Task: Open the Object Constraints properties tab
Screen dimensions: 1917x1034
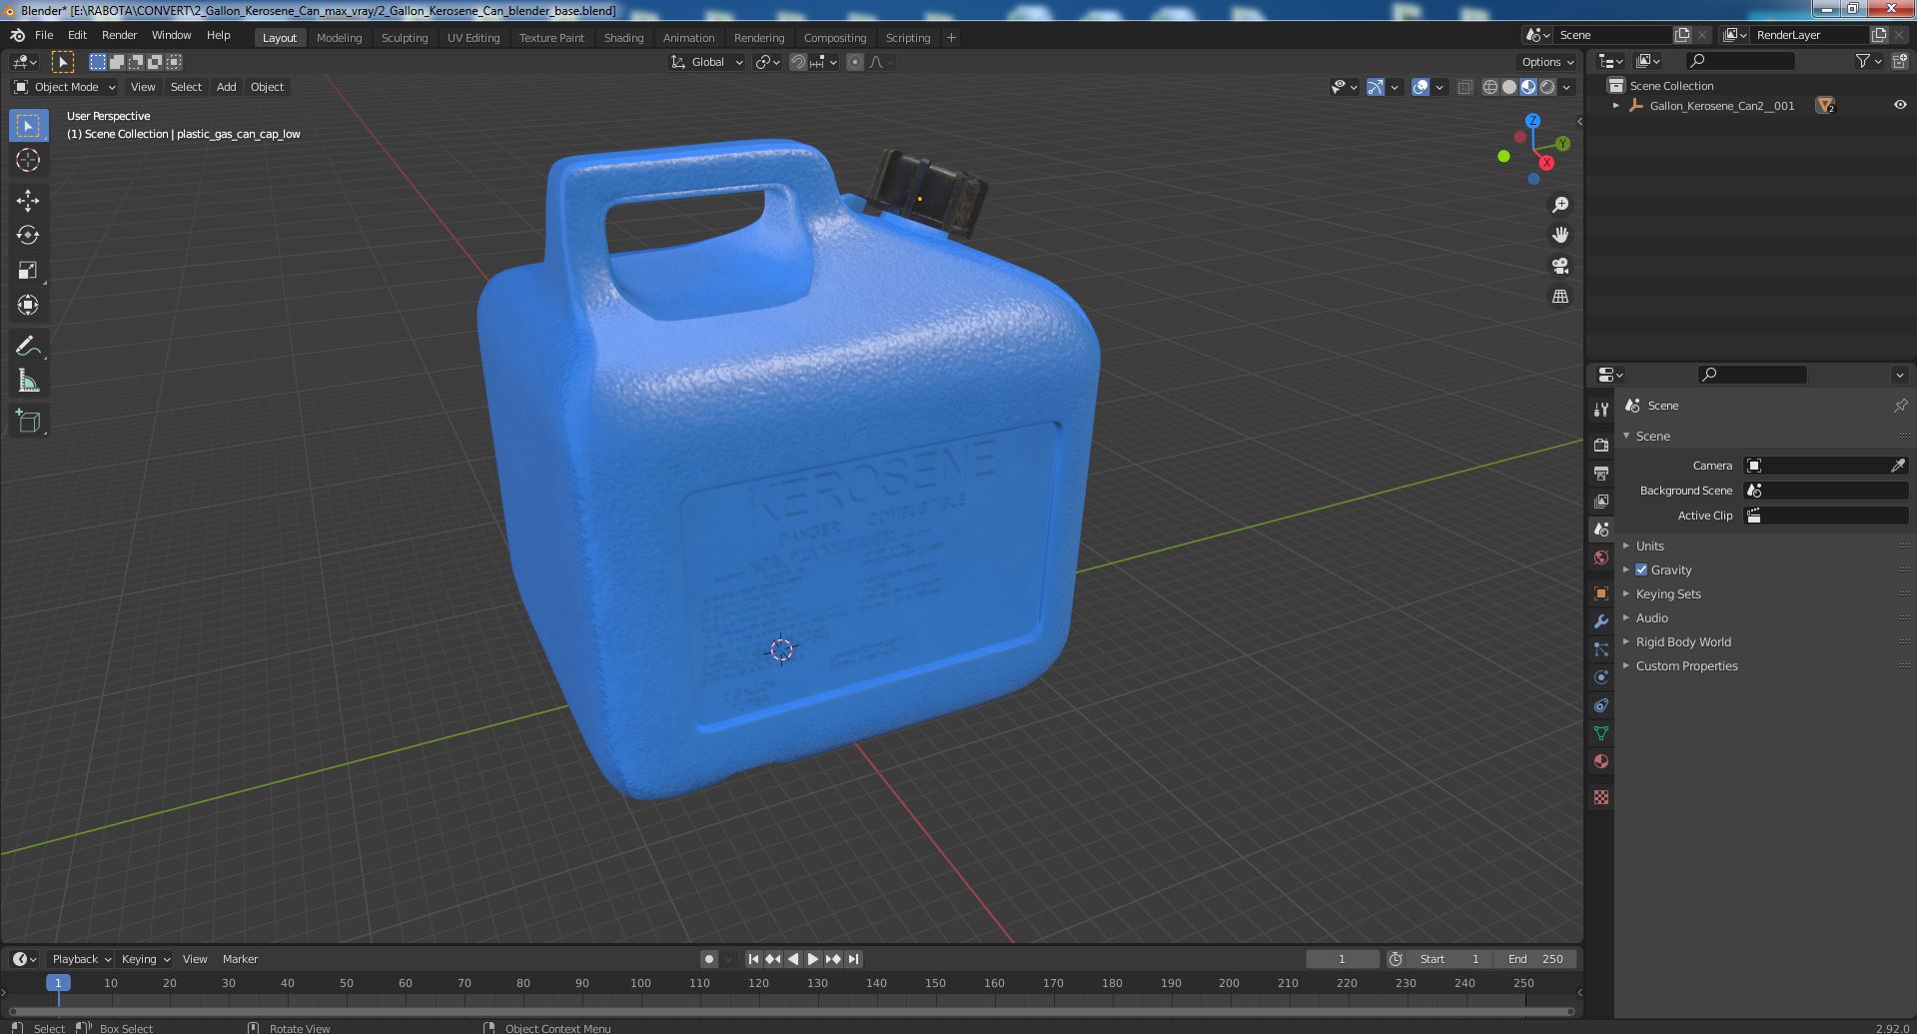Action: (1601, 705)
